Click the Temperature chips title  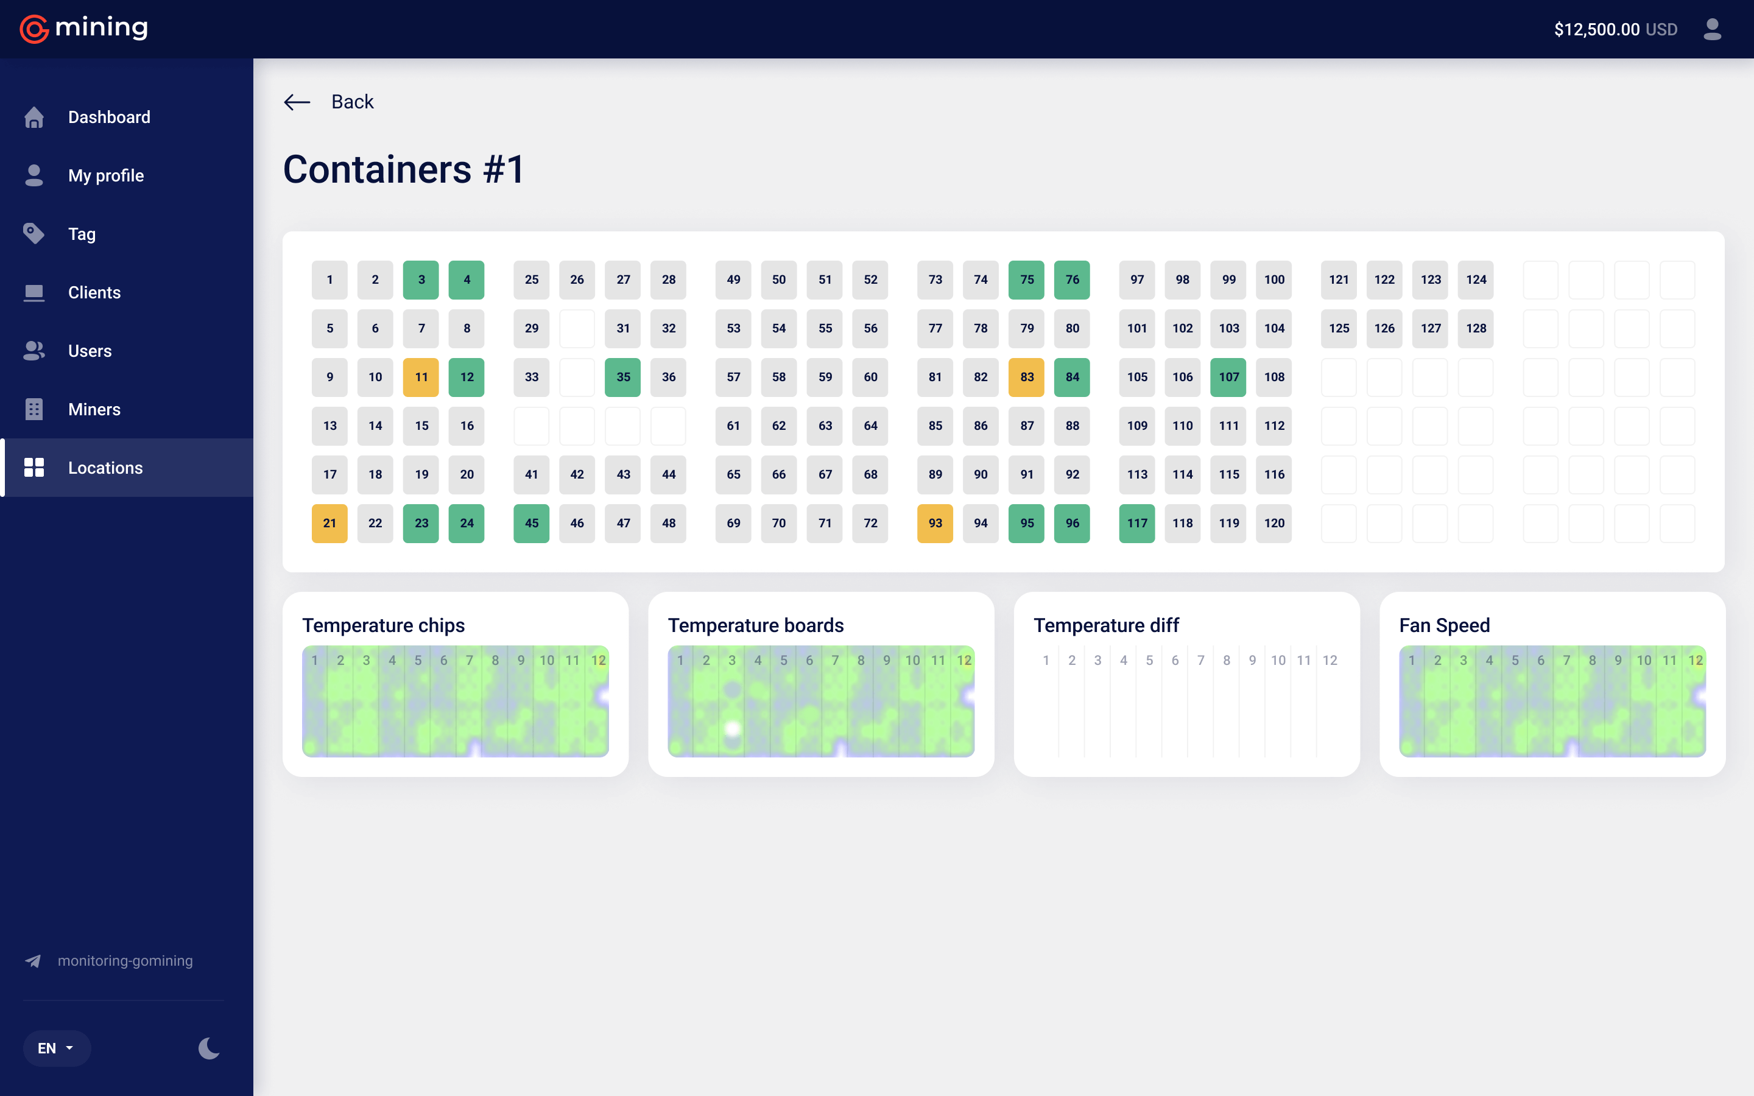click(384, 625)
